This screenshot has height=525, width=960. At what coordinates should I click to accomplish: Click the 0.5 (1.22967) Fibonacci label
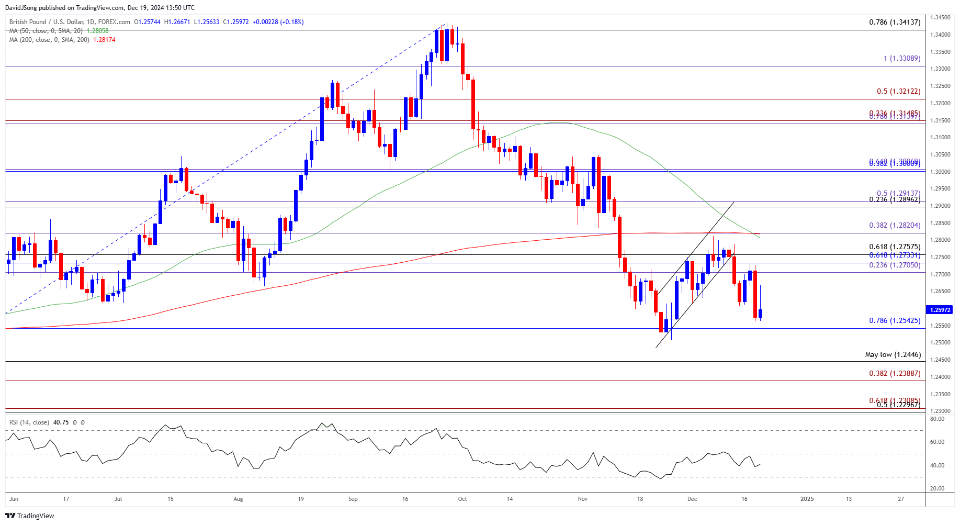tap(898, 405)
